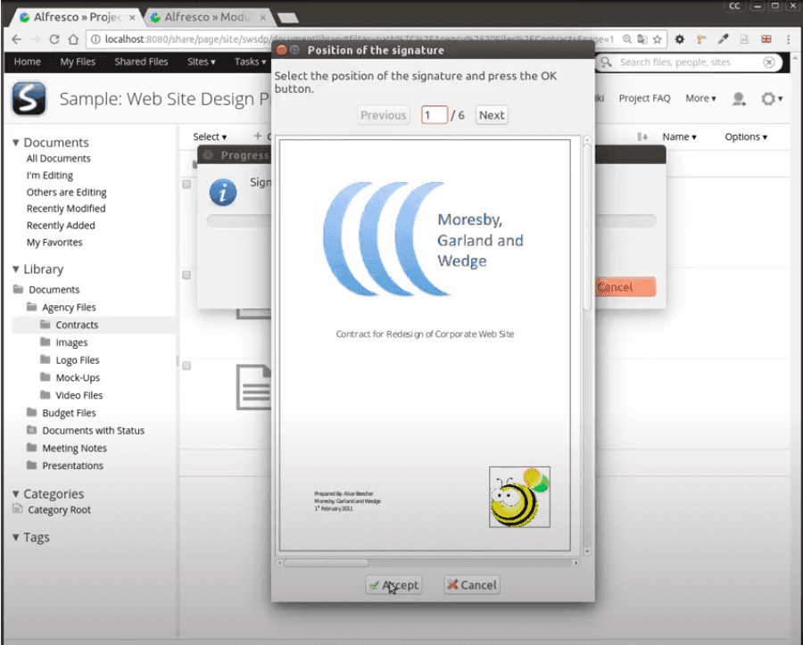Click the search magnifier icon
Screen dimensions: 803x645
pyautogui.click(x=607, y=62)
